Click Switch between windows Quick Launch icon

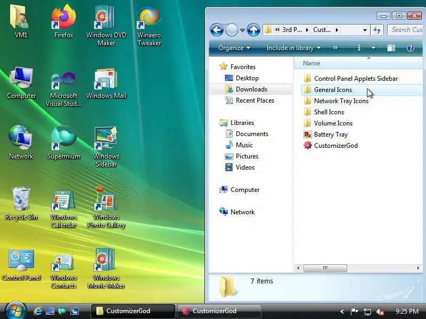click(x=75, y=311)
